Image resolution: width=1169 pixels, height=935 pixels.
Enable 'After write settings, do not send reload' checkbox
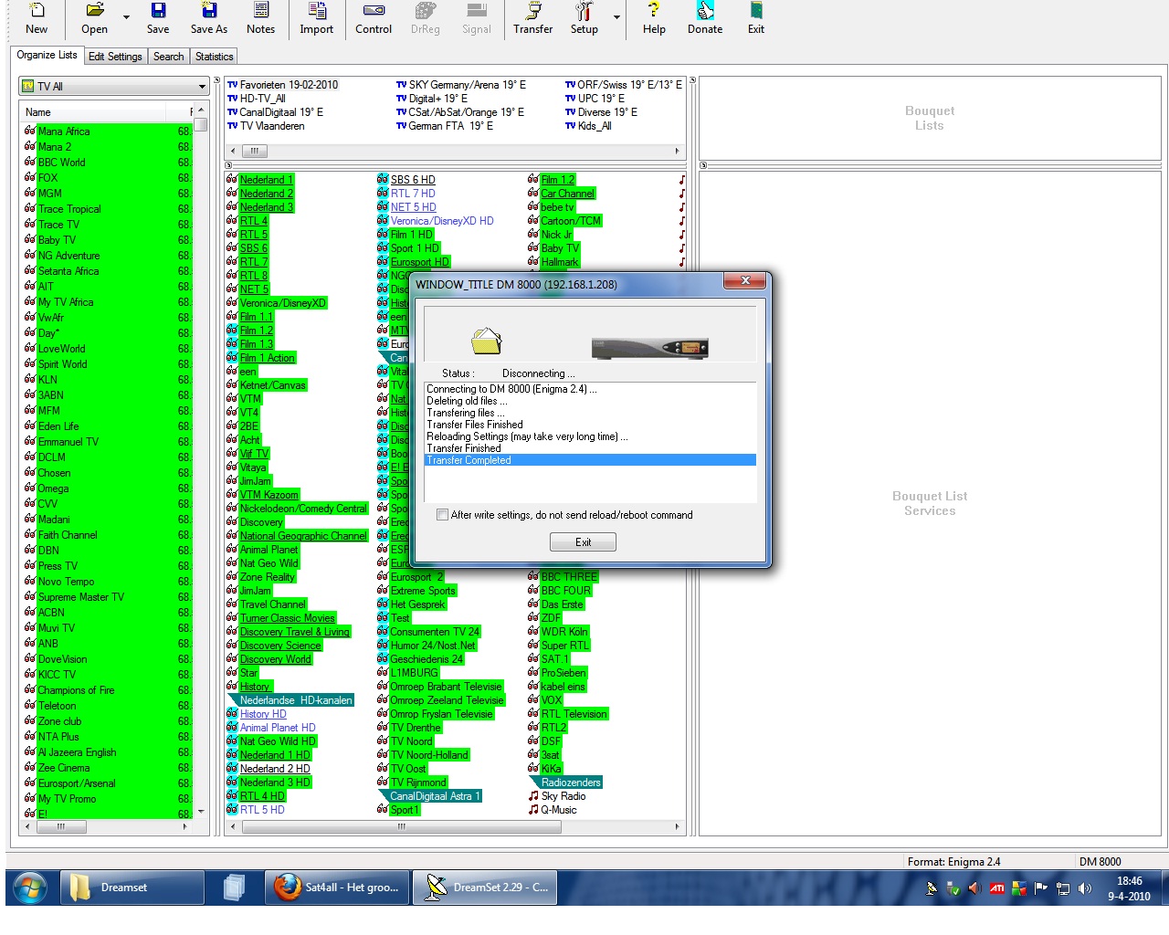click(443, 515)
